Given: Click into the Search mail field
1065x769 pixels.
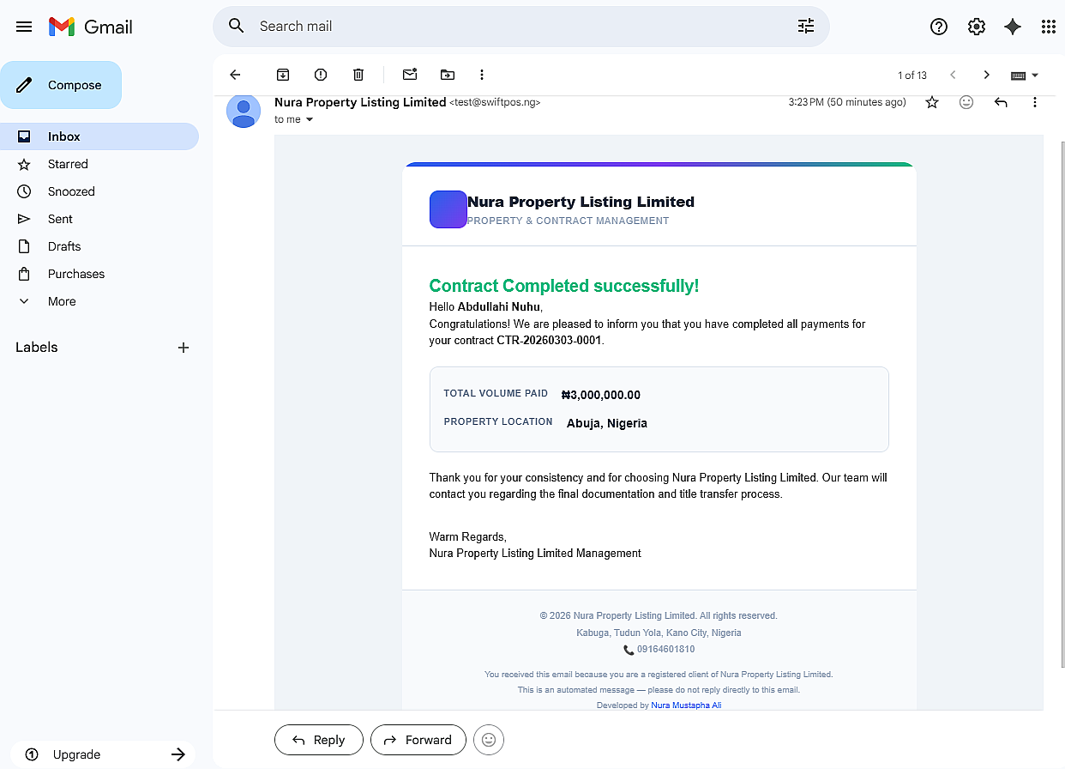Looking at the screenshot, I should coord(521,26).
